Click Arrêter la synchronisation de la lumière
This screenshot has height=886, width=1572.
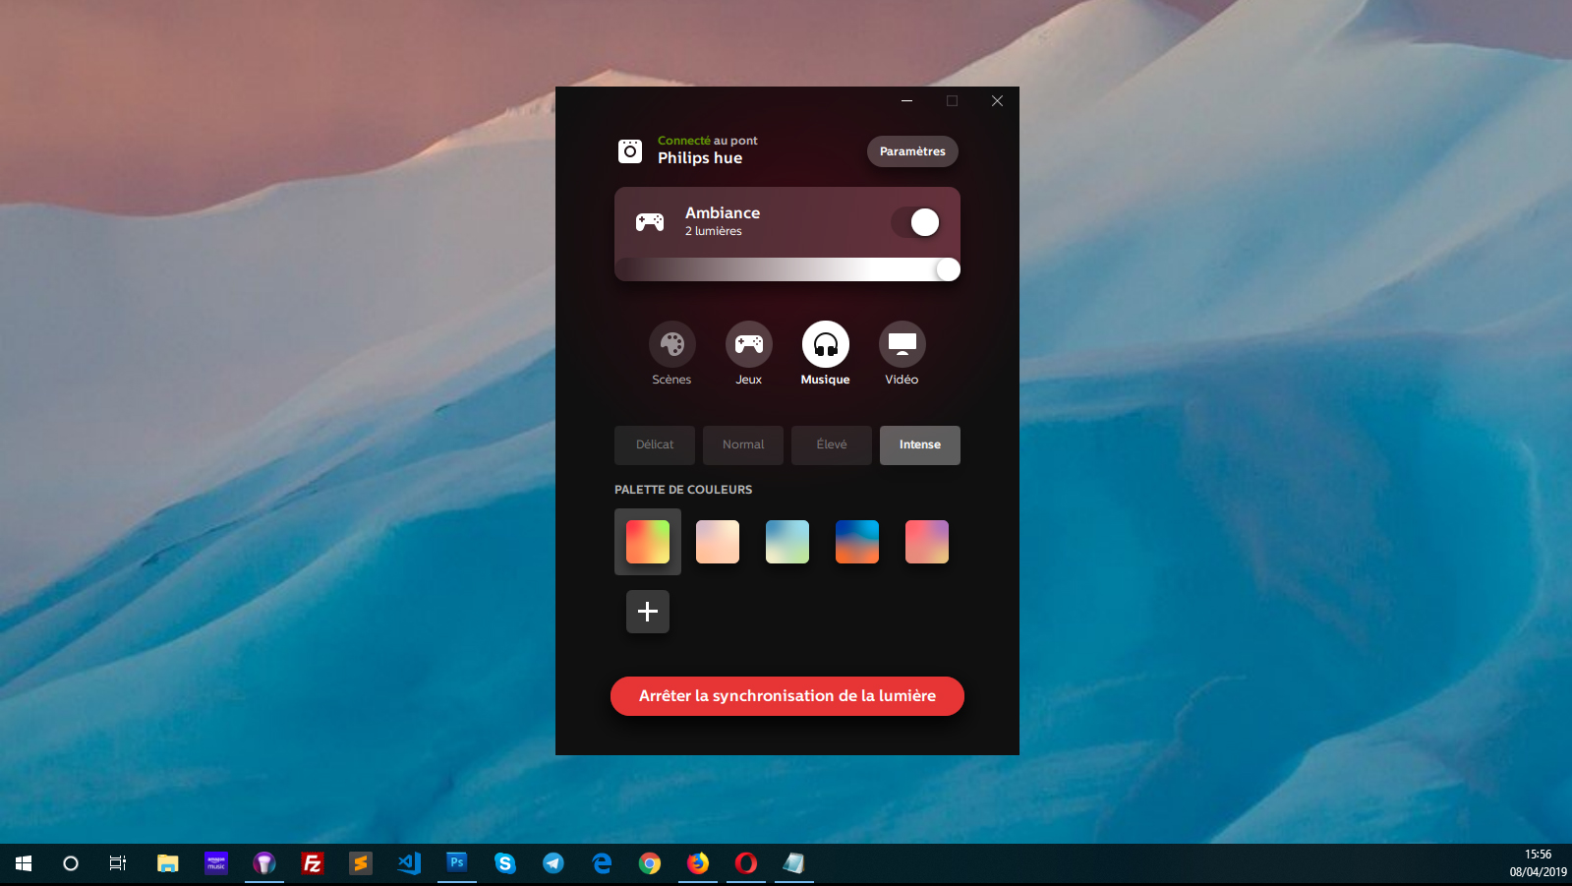click(786, 696)
